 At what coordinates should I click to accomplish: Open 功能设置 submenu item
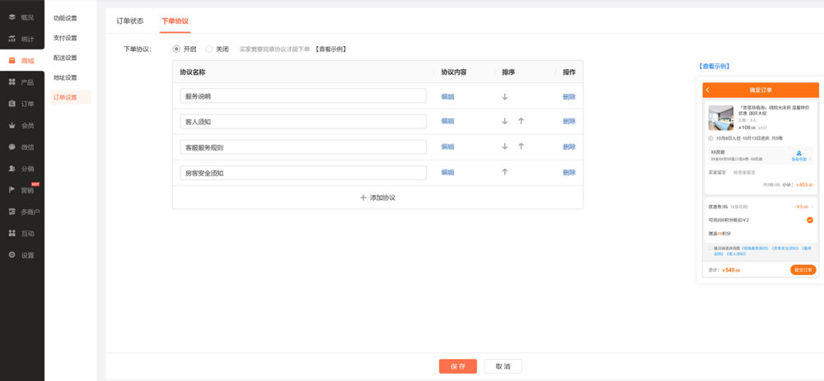[65, 18]
